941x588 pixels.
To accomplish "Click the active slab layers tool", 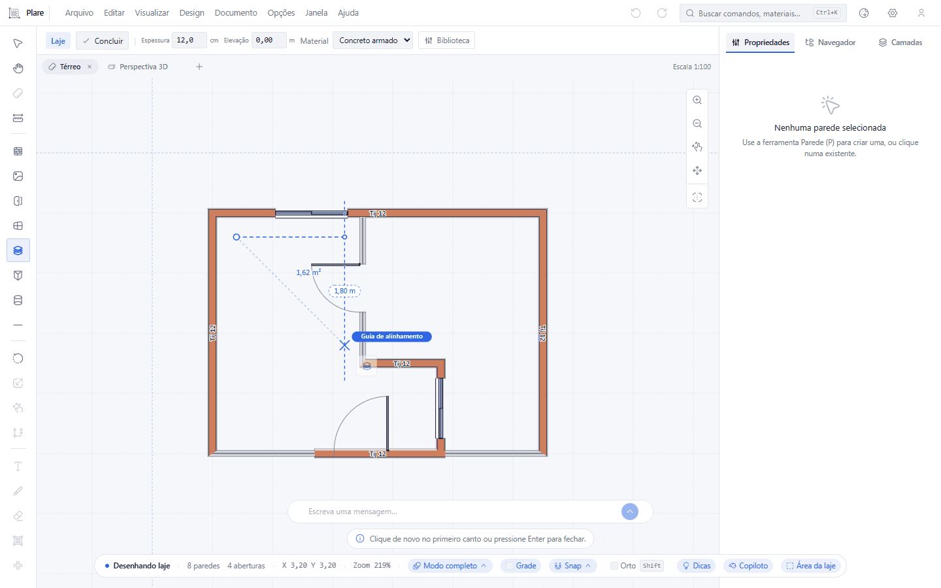I will coord(18,251).
